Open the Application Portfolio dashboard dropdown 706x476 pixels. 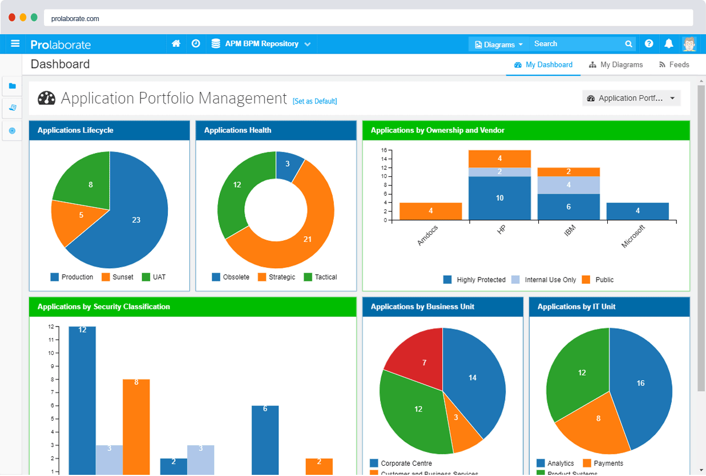coord(631,98)
